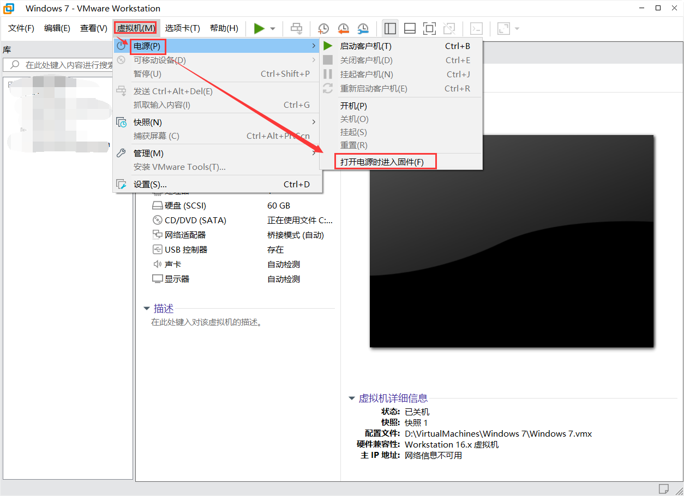Select 关机(O) in the power submenu

point(401,119)
